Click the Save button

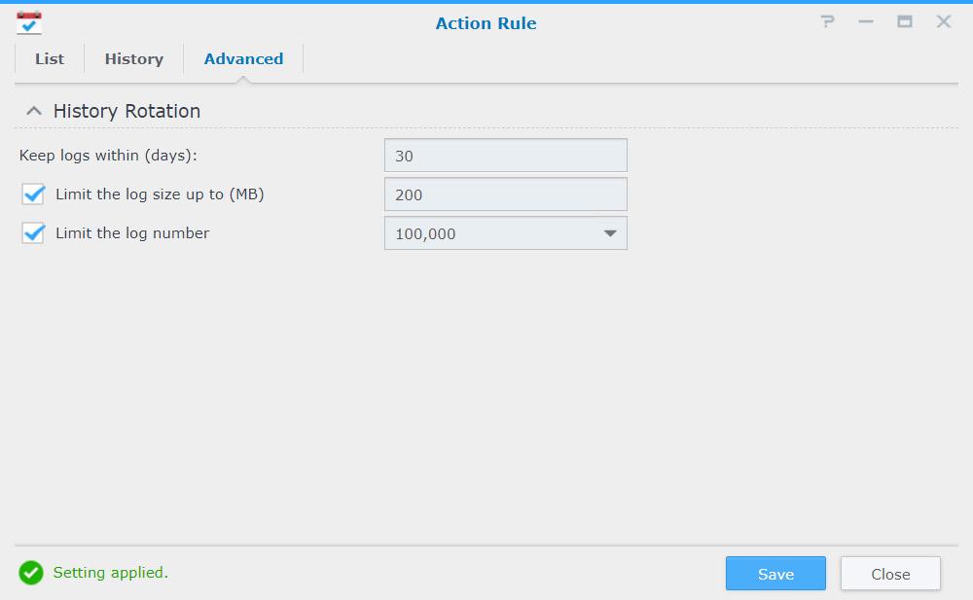pos(775,574)
